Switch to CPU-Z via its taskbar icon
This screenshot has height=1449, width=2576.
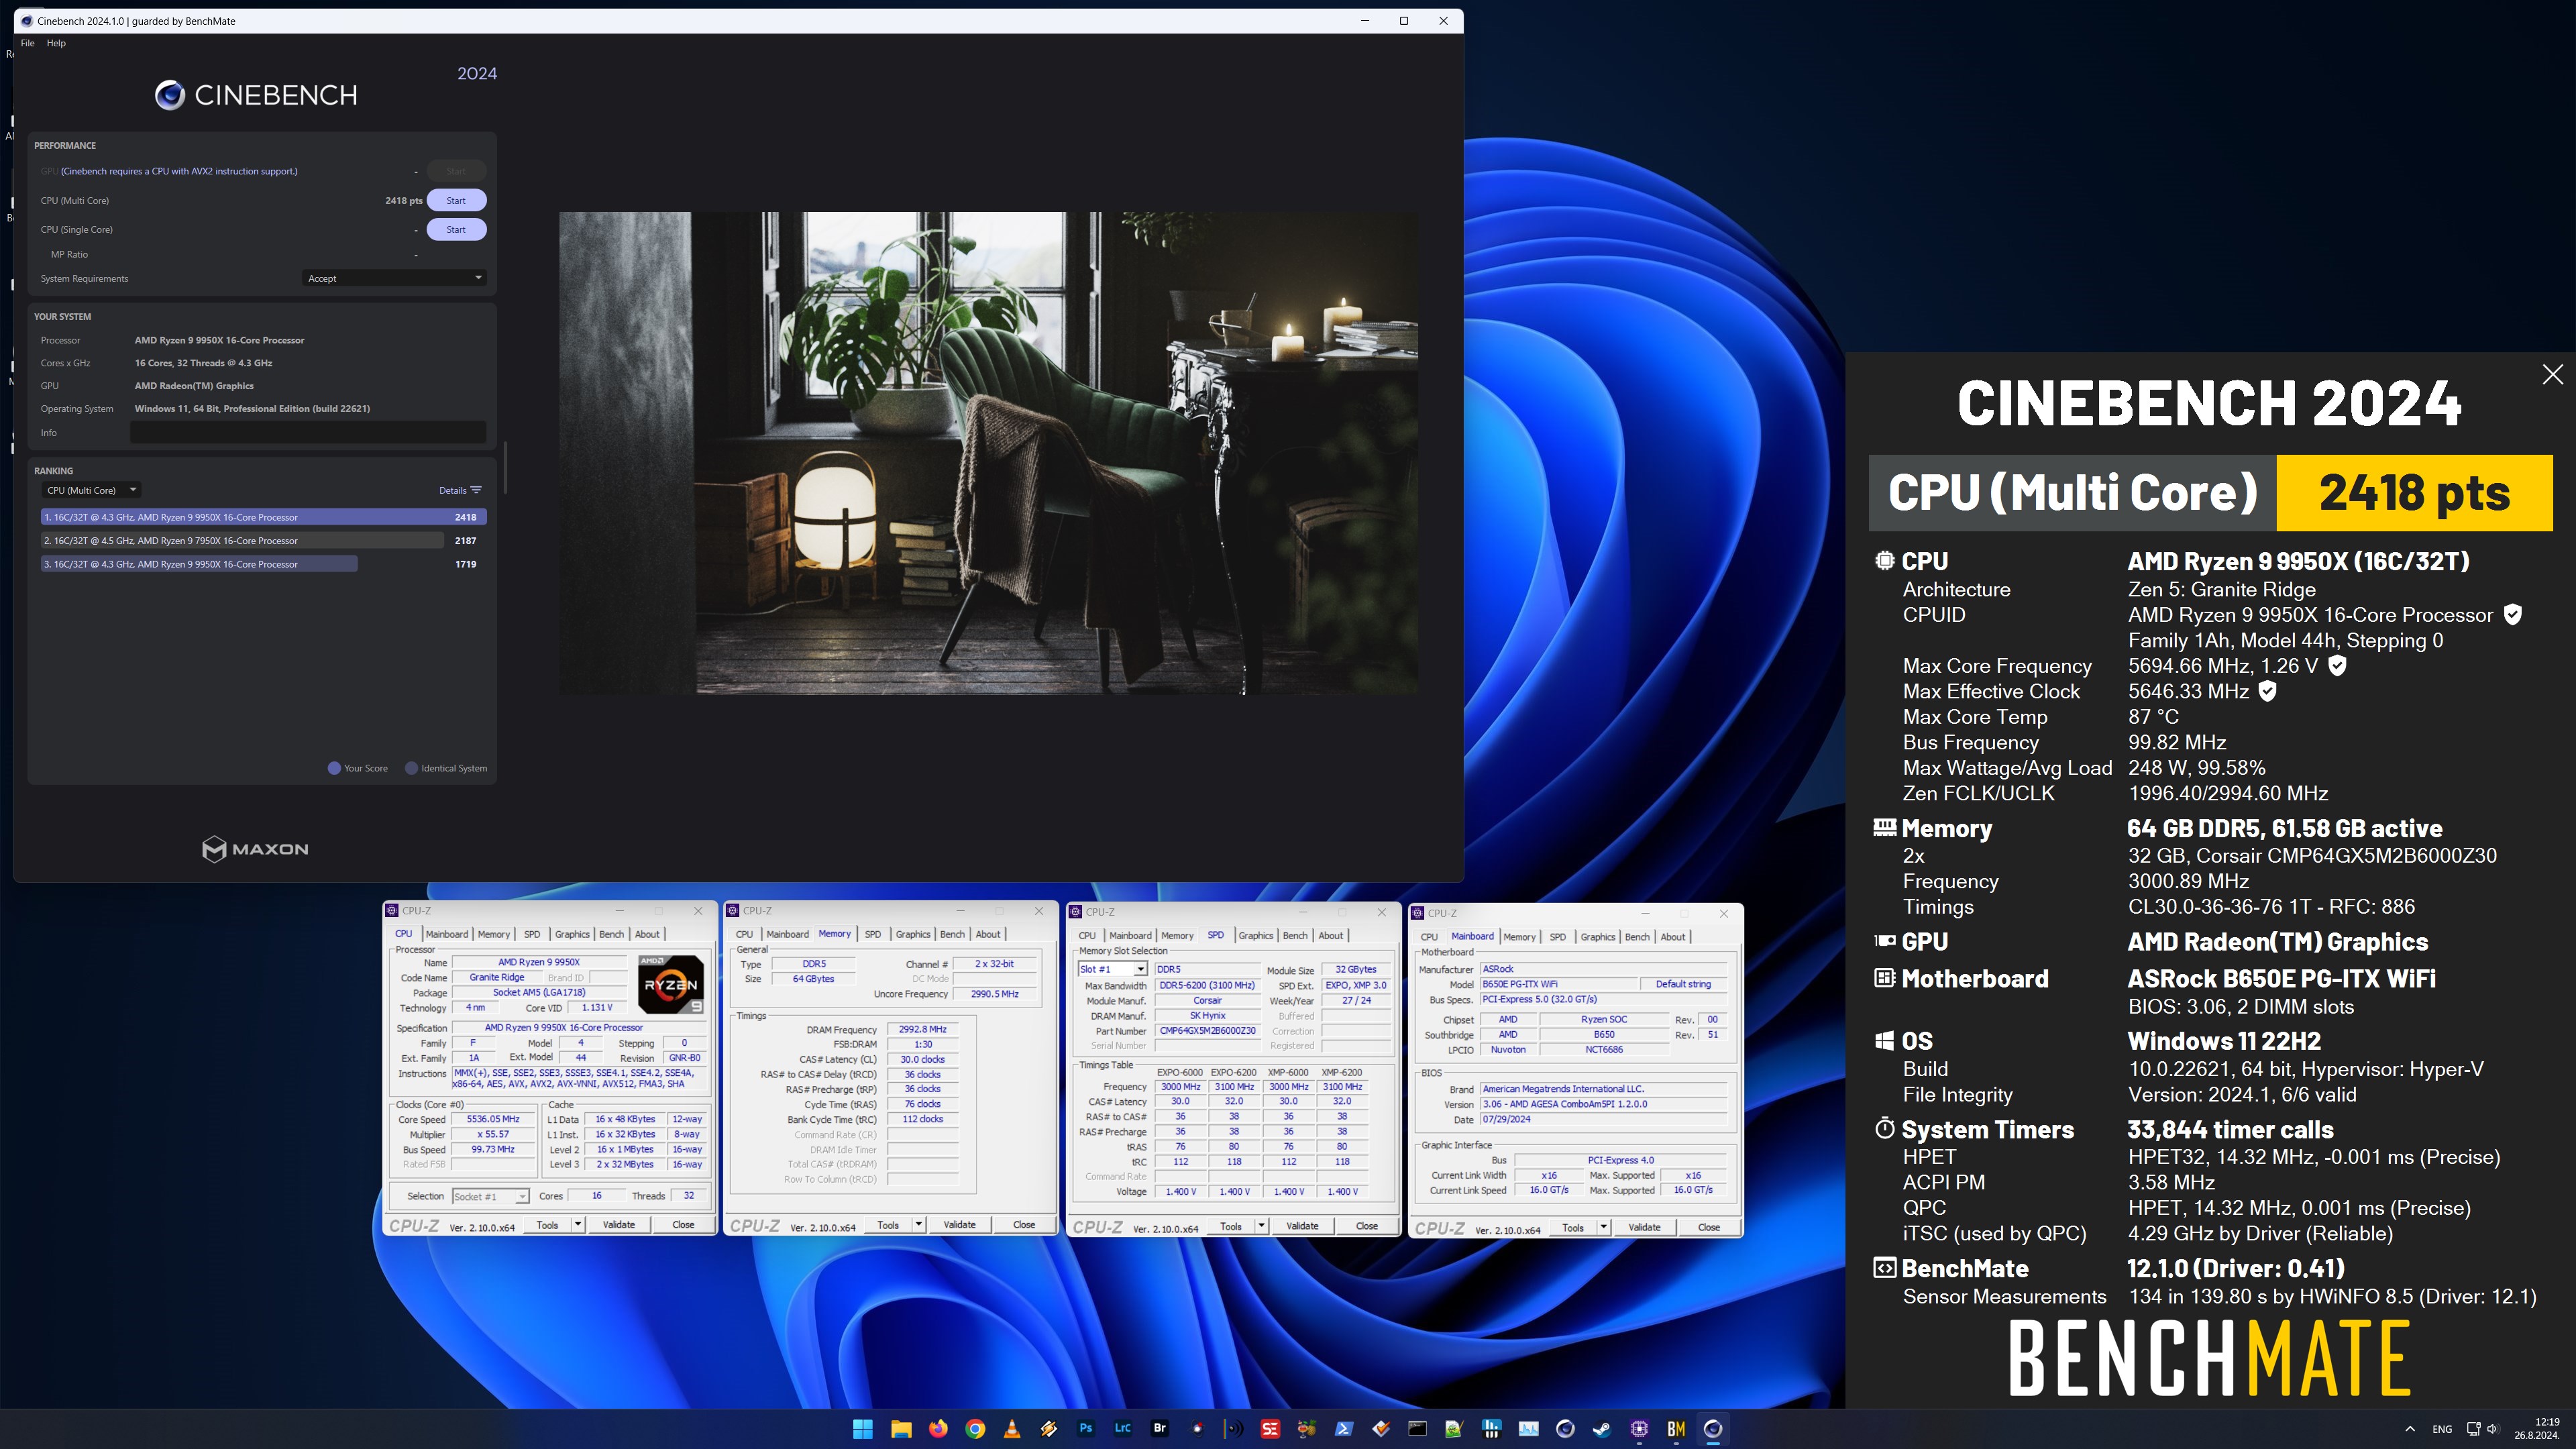pyautogui.click(x=1639, y=1429)
